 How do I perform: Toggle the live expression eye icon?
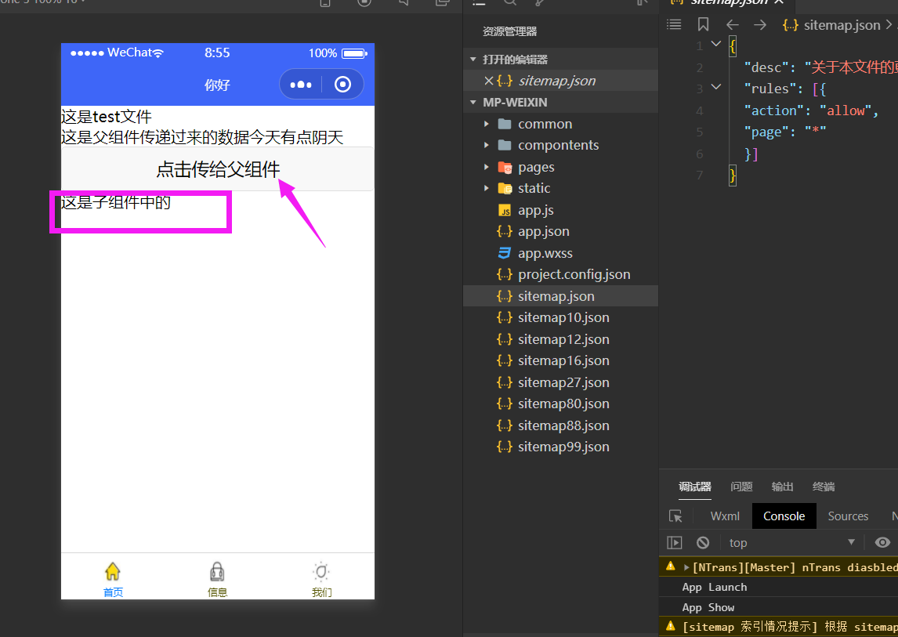click(x=882, y=542)
